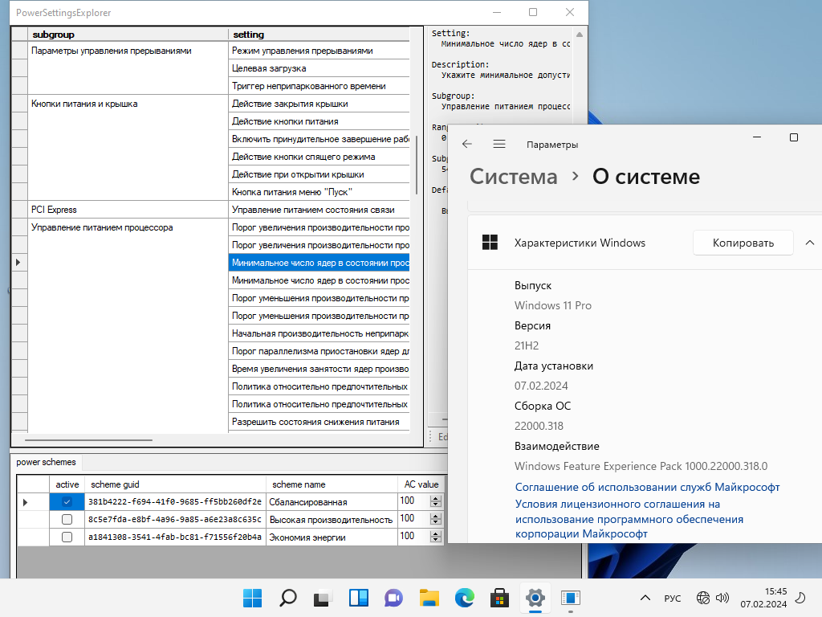
Task: Go back in the Settings window
Action: tap(467, 144)
